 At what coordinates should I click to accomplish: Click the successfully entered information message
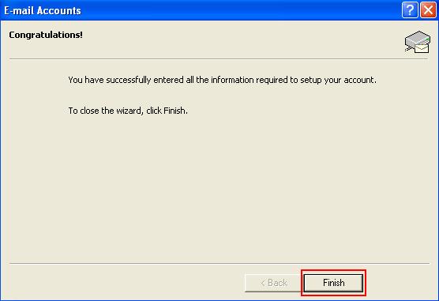[223, 80]
